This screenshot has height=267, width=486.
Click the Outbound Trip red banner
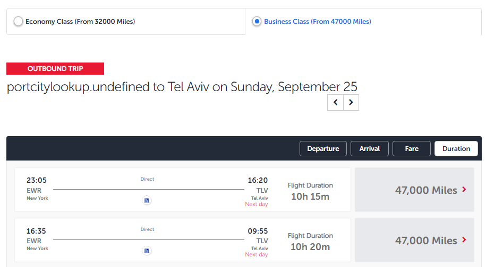tap(55, 69)
